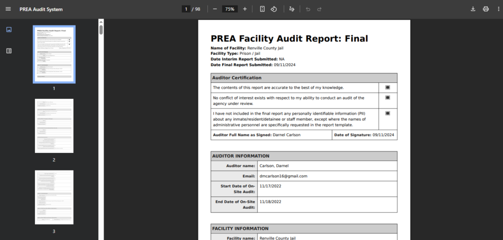Toggle the PII exclusion certification checkbox
The image size is (503, 240).
(x=388, y=113)
